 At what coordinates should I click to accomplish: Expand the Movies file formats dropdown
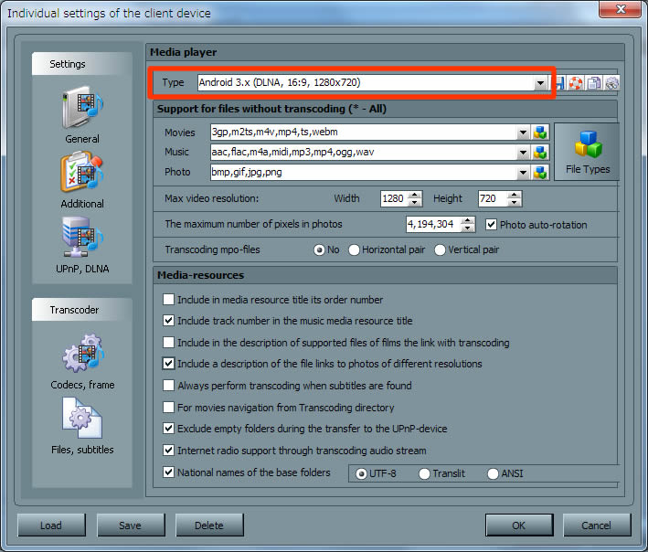pyautogui.click(x=523, y=133)
